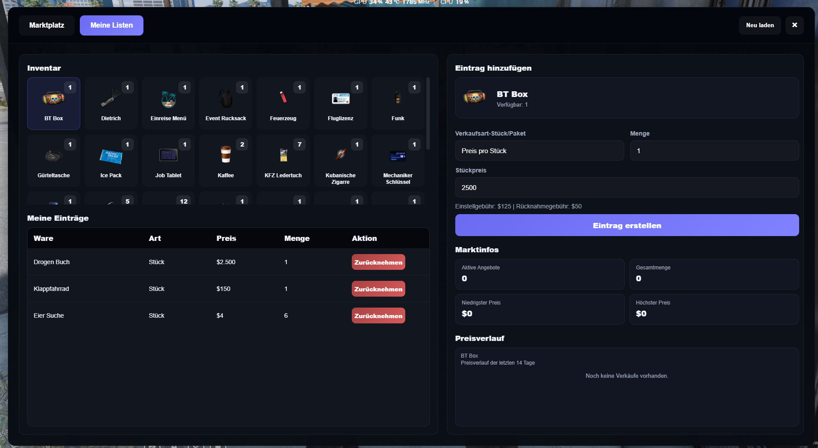Click the Neu laden button
Viewport: 818px width, 448px height.
tap(760, 25)
